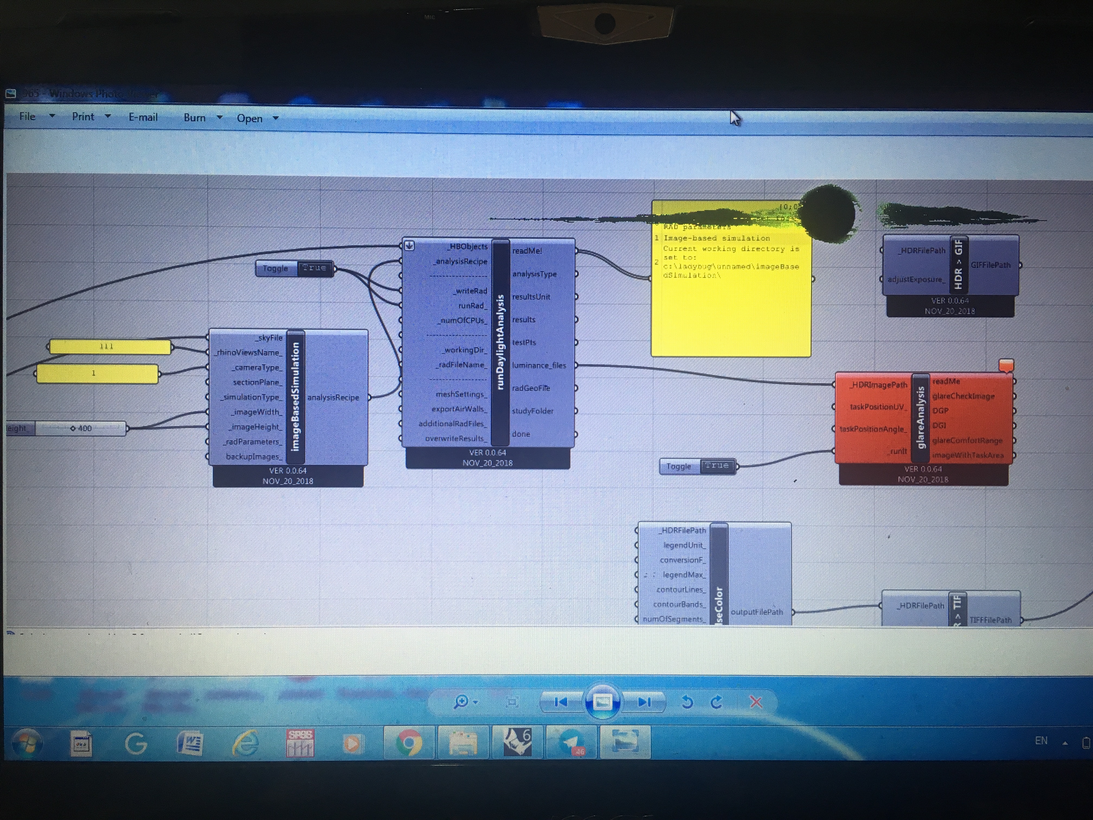The height and width of the screenshot is (820, 1093).
Task: Toggle the True switch wired to runDaylightAnalysis
Action: pos(315,268)
